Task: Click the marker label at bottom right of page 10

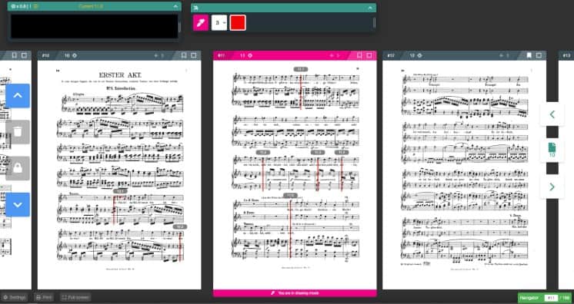Action: (x=180, y=227)
